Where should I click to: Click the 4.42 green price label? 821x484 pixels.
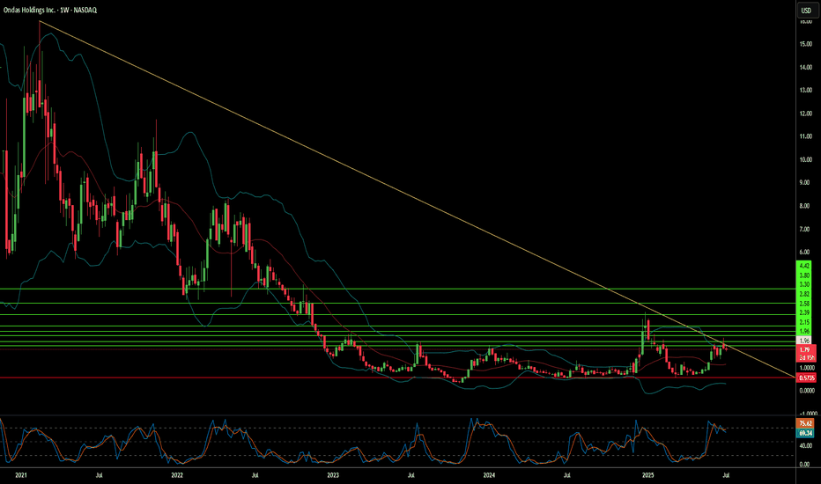pyautogui.click(x=805, y=266)
